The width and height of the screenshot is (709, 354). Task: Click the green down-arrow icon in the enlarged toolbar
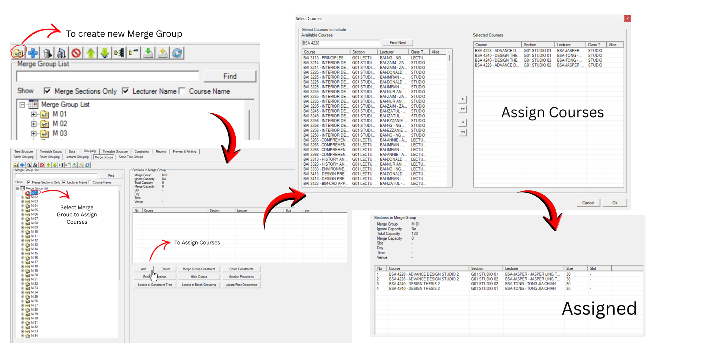tap(105, 53)
